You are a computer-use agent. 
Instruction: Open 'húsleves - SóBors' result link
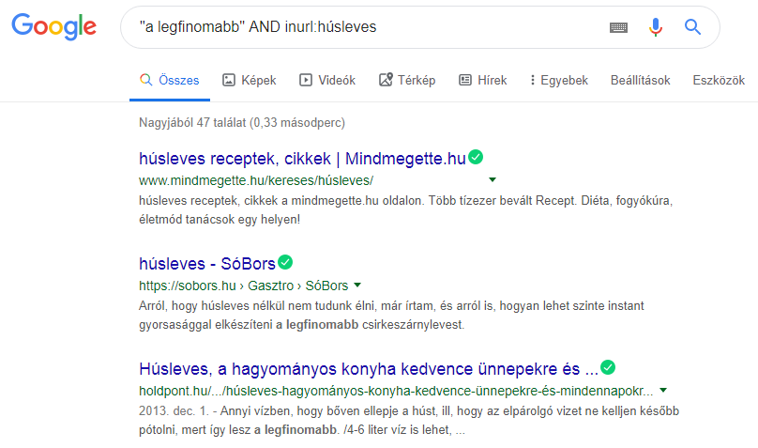[207, 264]
